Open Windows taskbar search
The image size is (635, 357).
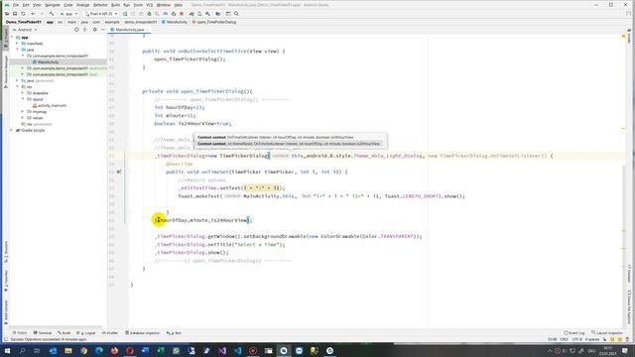pos(22,350)
